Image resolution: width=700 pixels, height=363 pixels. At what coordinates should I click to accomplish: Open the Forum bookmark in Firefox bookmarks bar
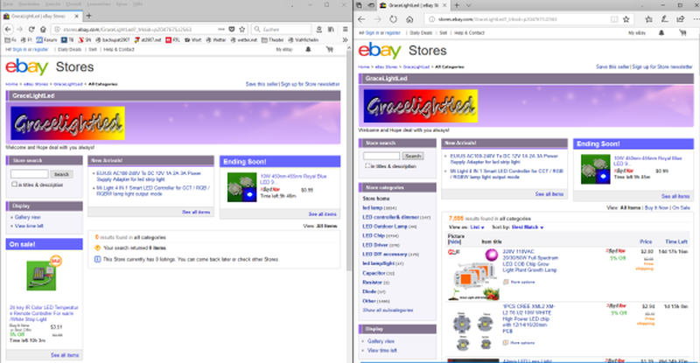46,39
